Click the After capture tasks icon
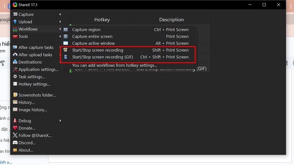This screenshot has width=294, height=165. pyautogui.click(x=15, y=47)
